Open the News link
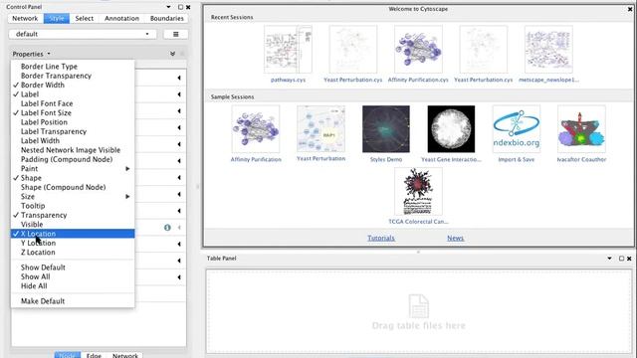This screenshot has width=637, height=358. point(456,239)
